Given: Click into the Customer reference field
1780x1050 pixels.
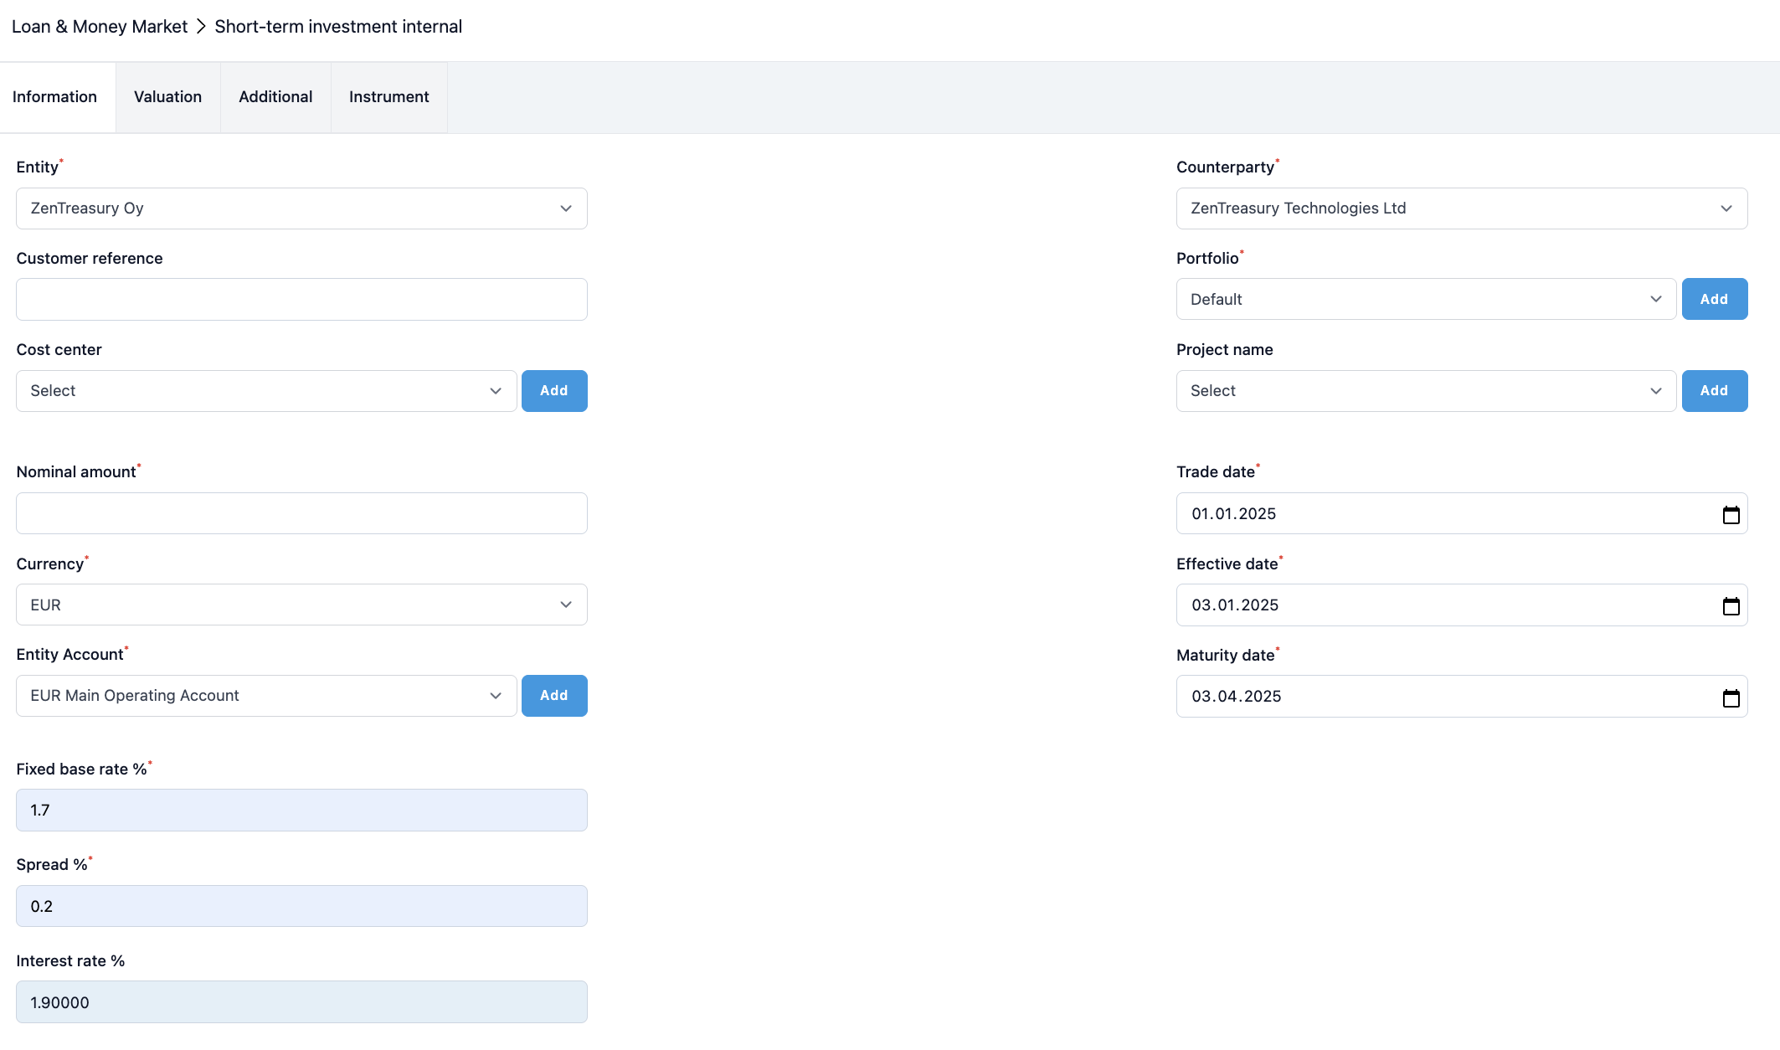Looking at the screenshot, I should pyautogui.click(x=301, y=300).
